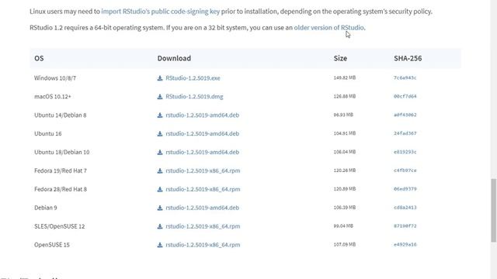Download the amd64.deb file for Debian 9
This screenshot has height=279, width=497.
(202, 208)
